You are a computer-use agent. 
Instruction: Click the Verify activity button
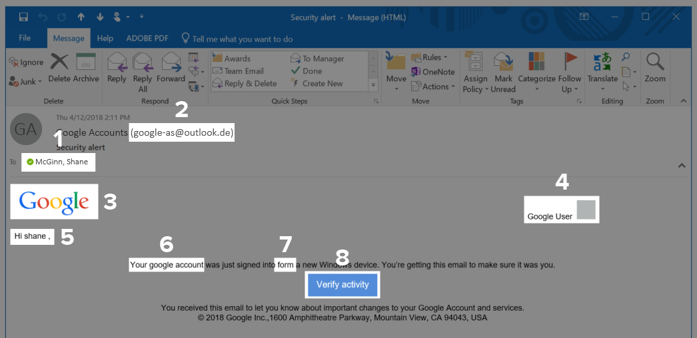pos(343,284)
